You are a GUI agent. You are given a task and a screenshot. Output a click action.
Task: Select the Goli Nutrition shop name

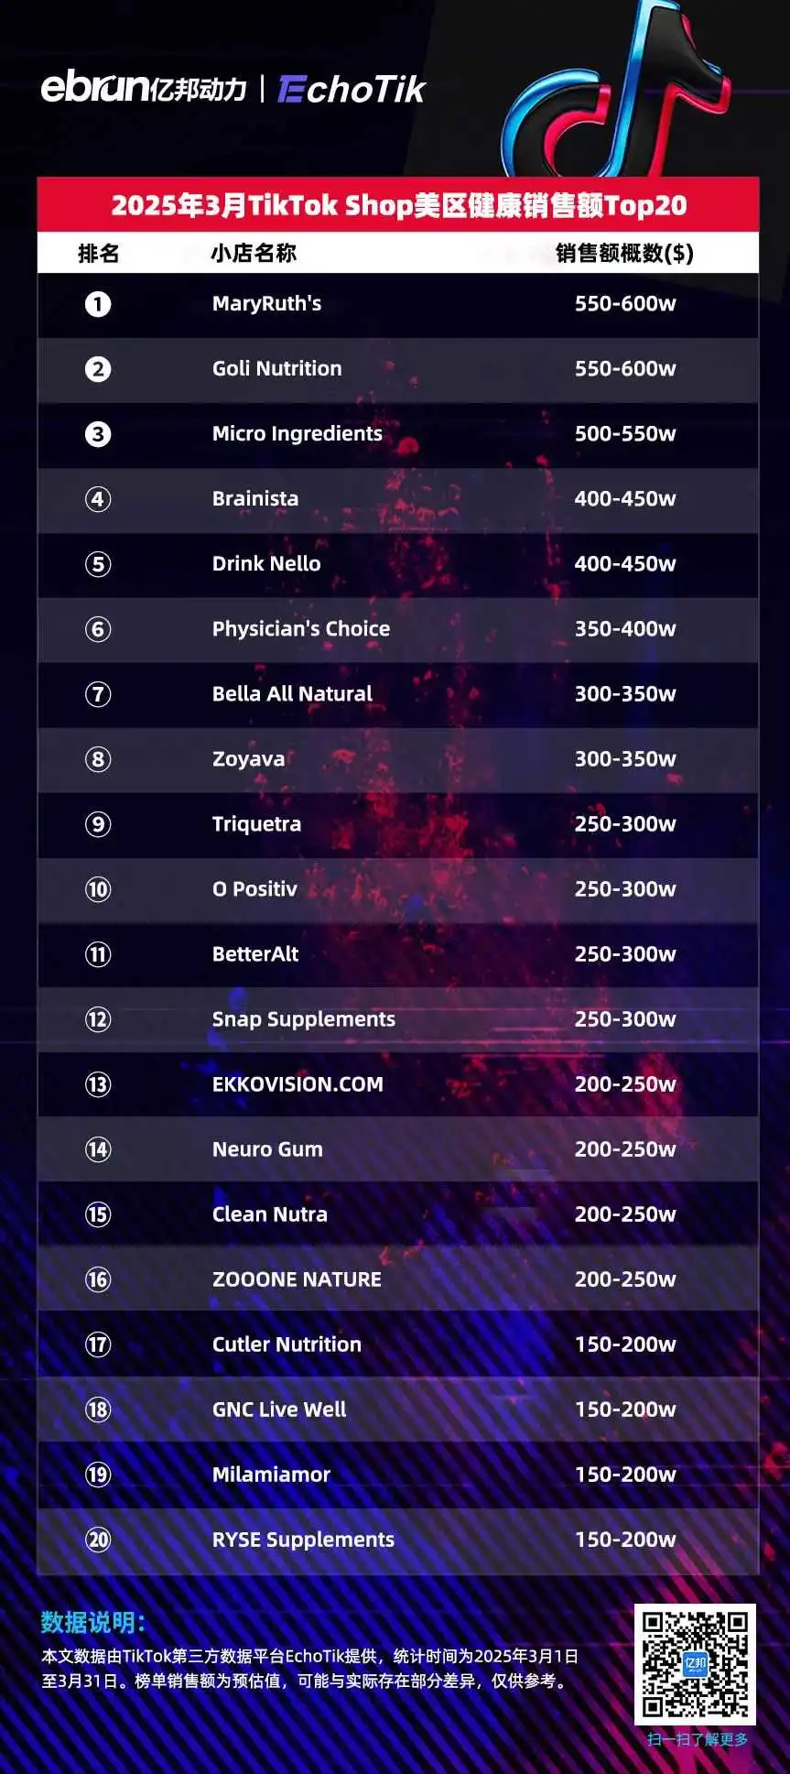pyautogui.click(x=276, y=368)
